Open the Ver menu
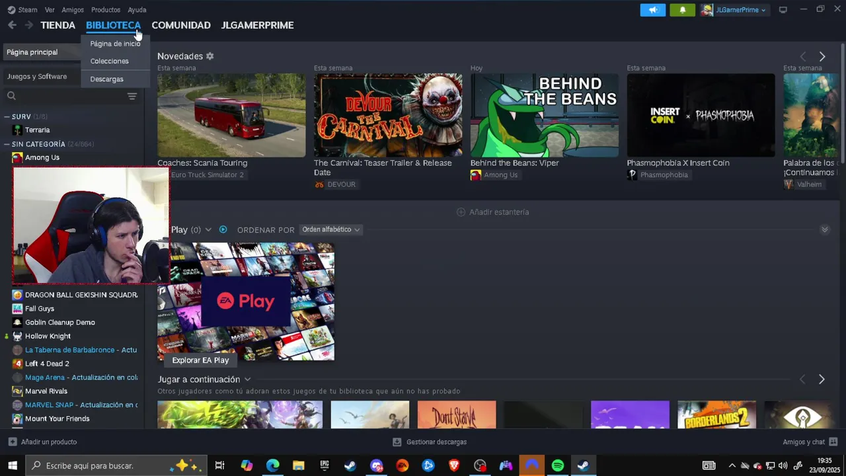The width and height of the screenshot is (846, 476). tap(50, 10)
